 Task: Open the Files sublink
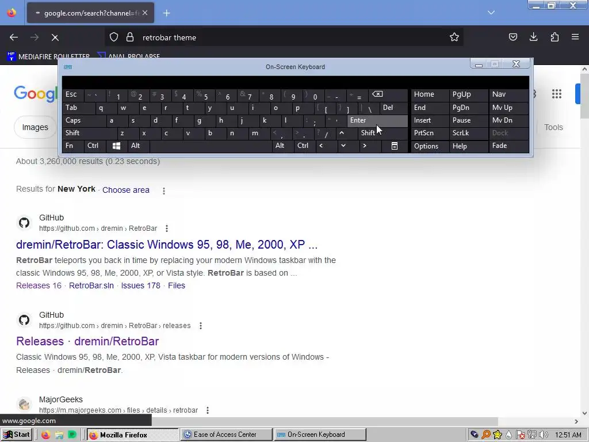coord(177,285)
